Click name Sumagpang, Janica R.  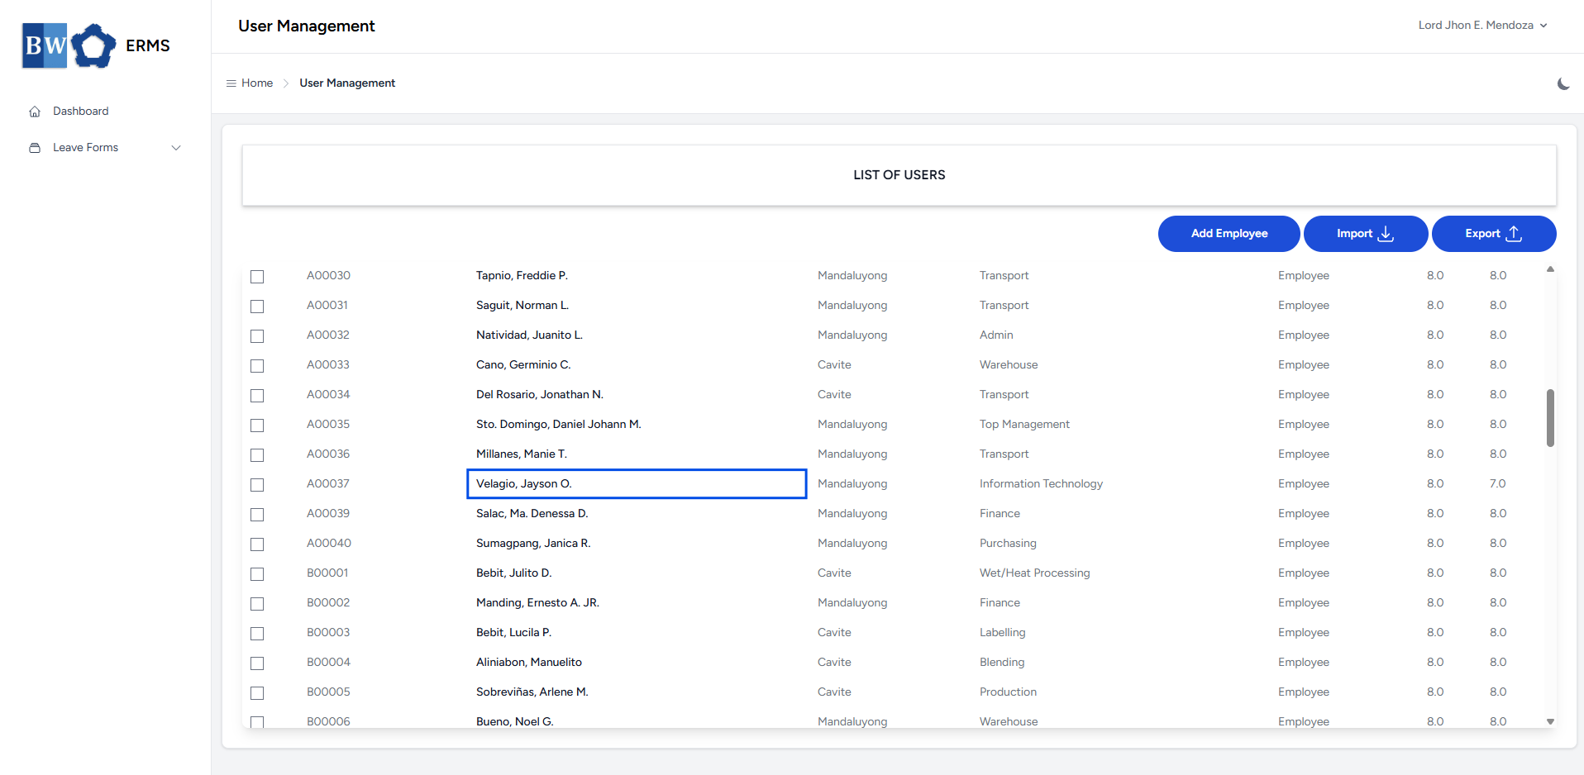(533, 544)
